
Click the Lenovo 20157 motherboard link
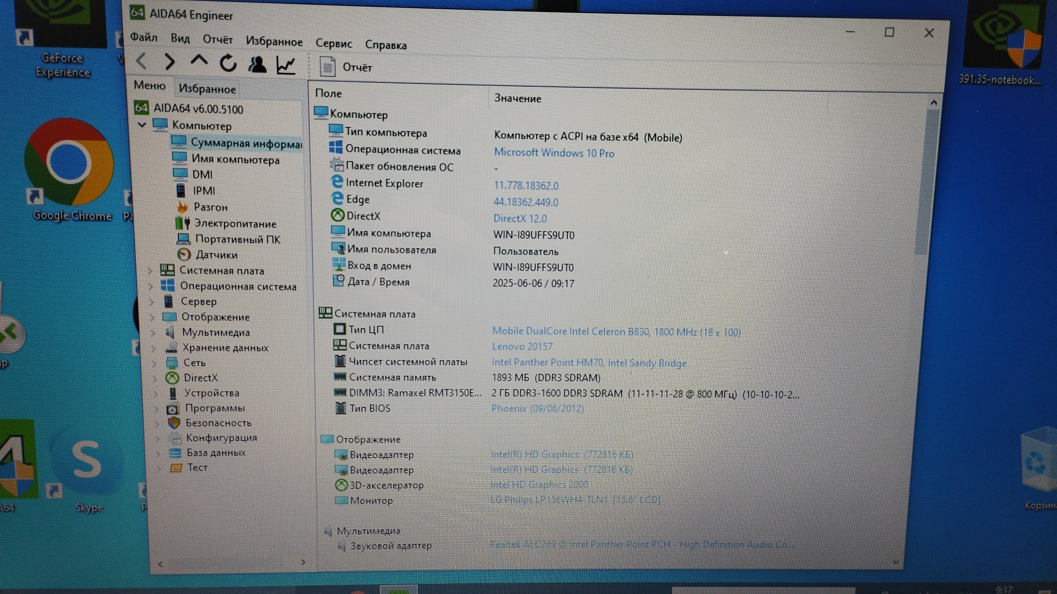(522, 346)
